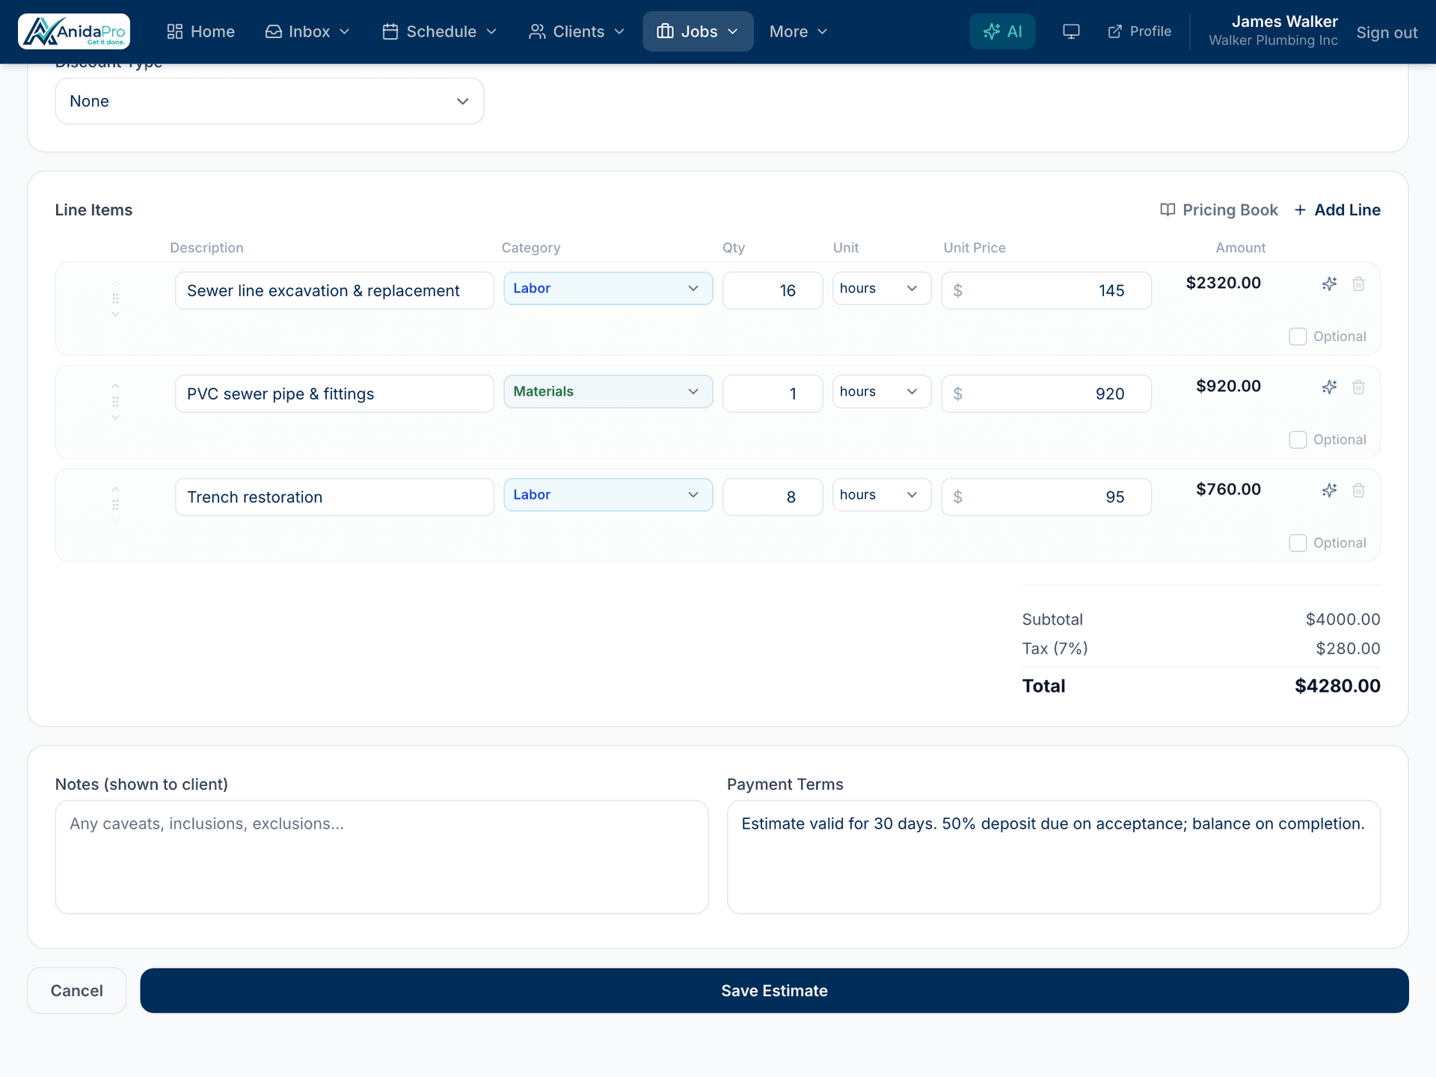Viewport: 1436px width, 1077px height.
Task: Open Category dropdown for Trench restoration
Action: tap(608, 495)
